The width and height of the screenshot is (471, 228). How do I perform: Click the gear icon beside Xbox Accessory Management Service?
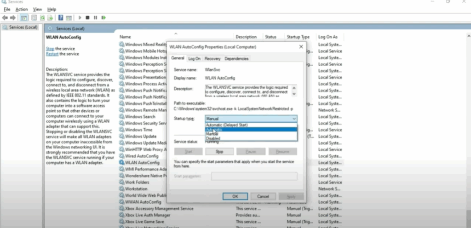click(x=121, y=209)
